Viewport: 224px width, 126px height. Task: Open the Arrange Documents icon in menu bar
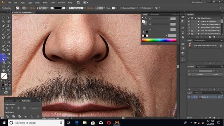85,2
